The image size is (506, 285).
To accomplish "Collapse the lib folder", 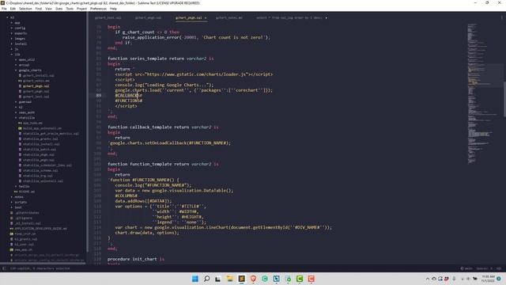I will (x=12, y=55).
